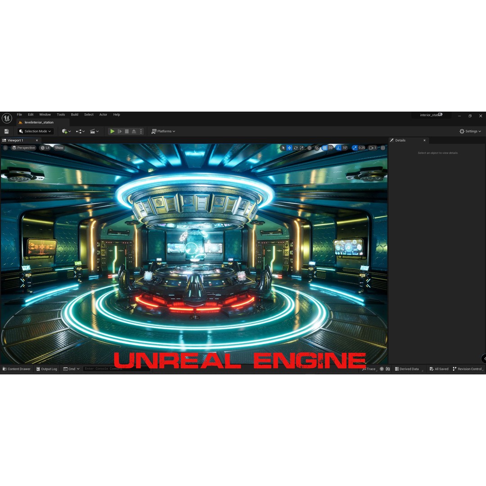The width and height of the screenshot is (486, 486).
Task: Open the Selection Mode dropdown
Action: click(x=36, y=131)
